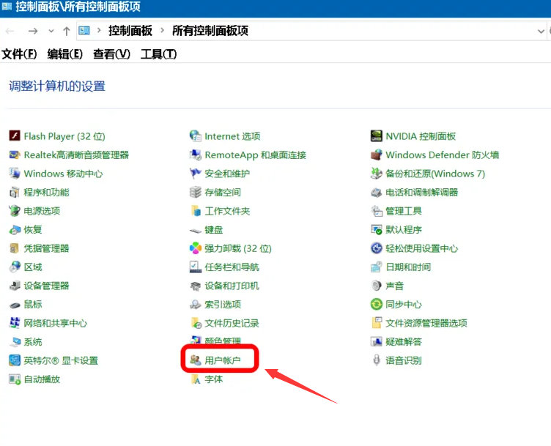Click the 控制面板 breadcrumb

pos(130,31)
